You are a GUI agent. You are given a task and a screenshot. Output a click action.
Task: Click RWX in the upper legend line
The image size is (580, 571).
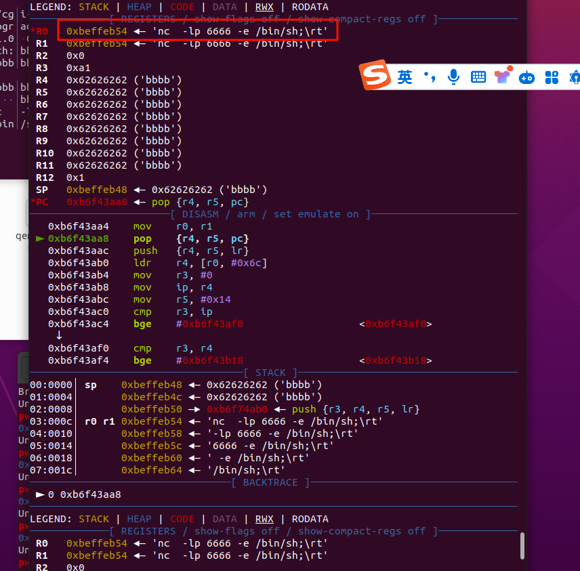coord(264,7)
